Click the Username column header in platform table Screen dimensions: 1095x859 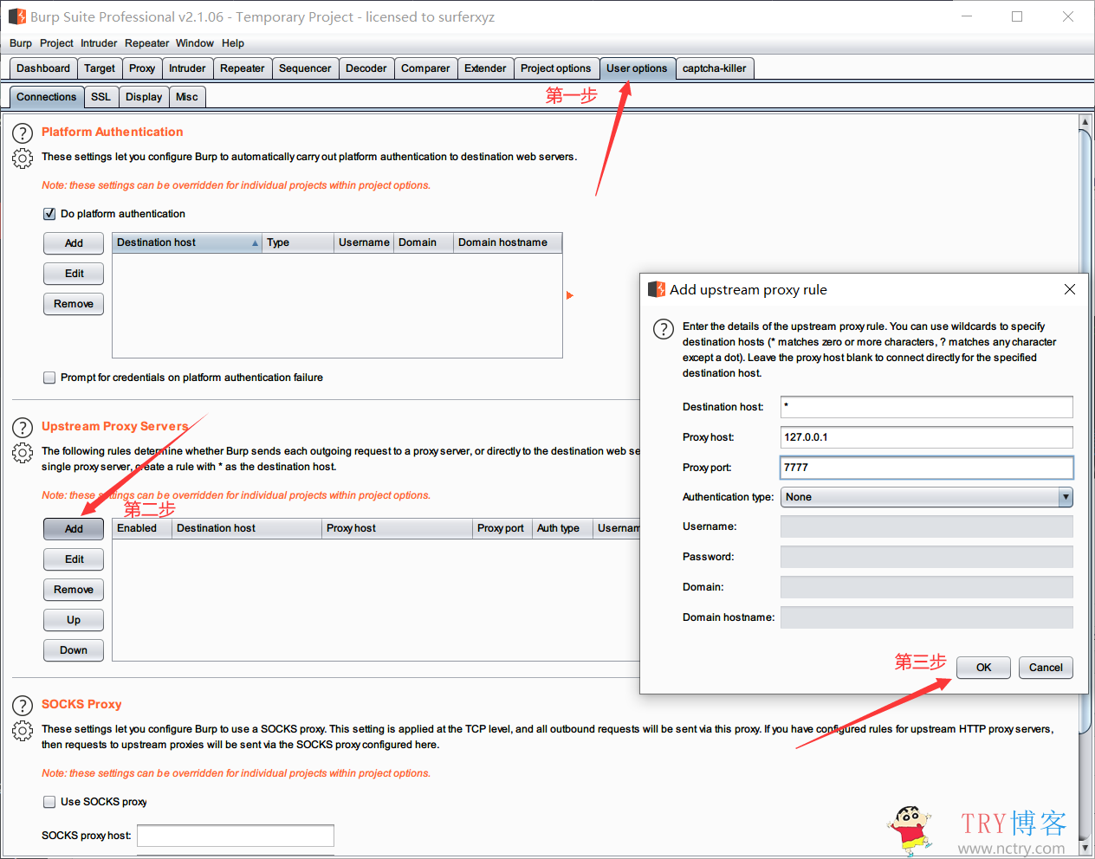tap(364, 242)
